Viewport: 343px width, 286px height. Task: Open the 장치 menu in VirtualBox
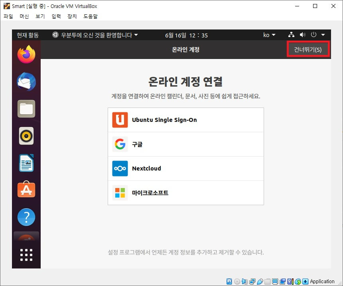coord(72,16)
